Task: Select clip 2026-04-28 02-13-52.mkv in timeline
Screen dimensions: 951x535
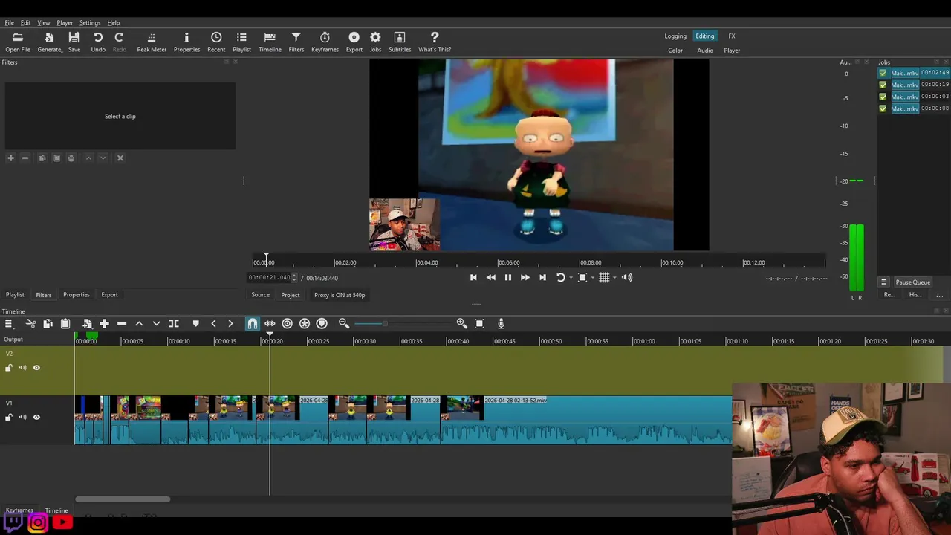Action: tap(606, 421)
